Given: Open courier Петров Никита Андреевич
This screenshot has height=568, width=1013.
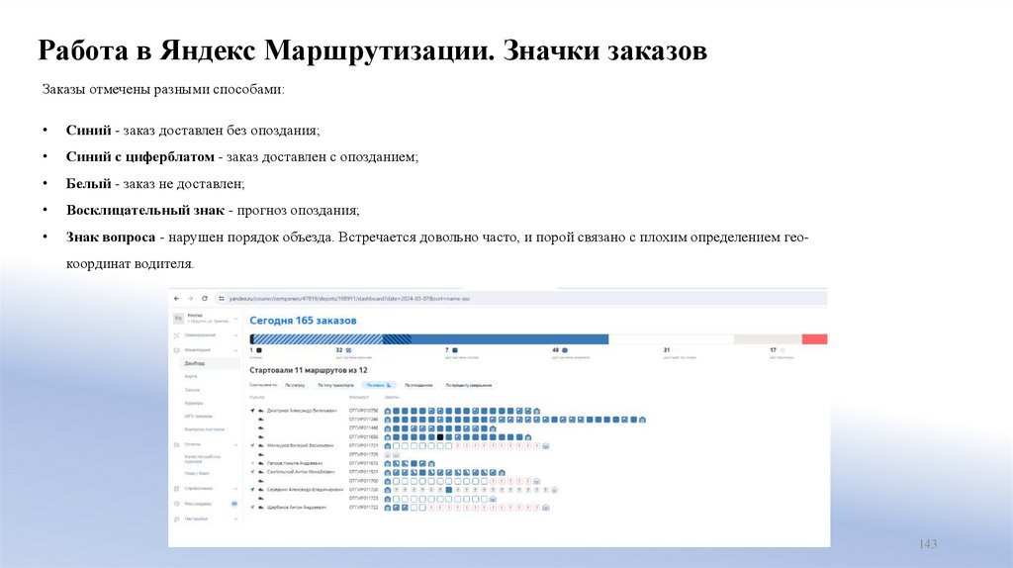Looking at the screenshot, I should [294, 463].
